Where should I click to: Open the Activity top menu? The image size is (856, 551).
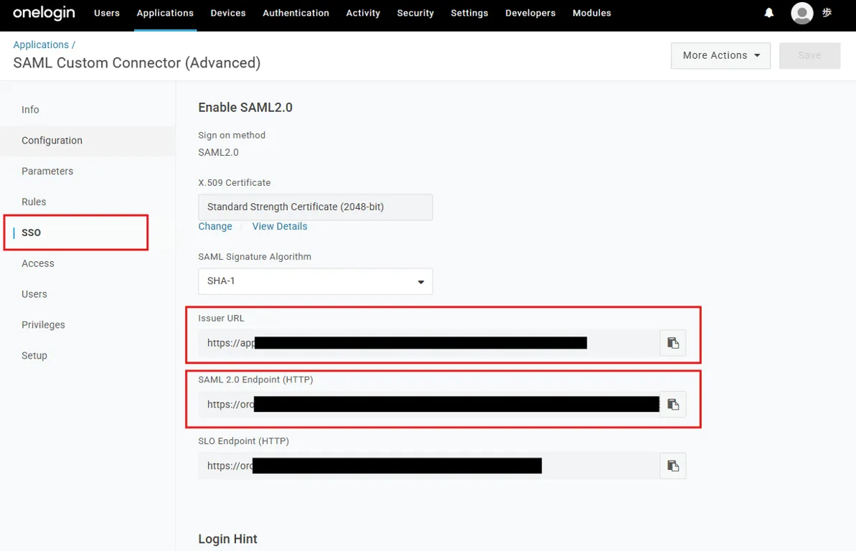(x=363, y=13)
